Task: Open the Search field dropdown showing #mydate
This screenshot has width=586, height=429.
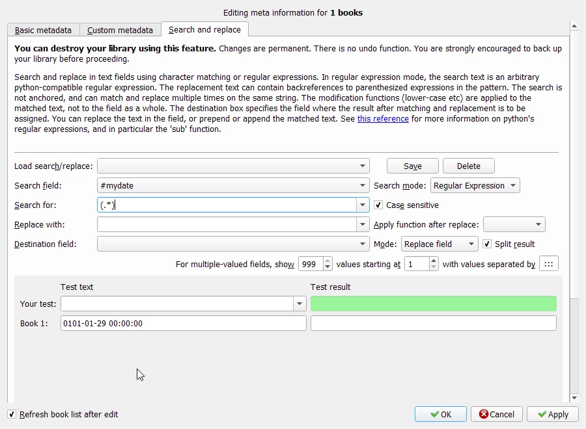Action: pyautogui.click(x=233, y=185)
